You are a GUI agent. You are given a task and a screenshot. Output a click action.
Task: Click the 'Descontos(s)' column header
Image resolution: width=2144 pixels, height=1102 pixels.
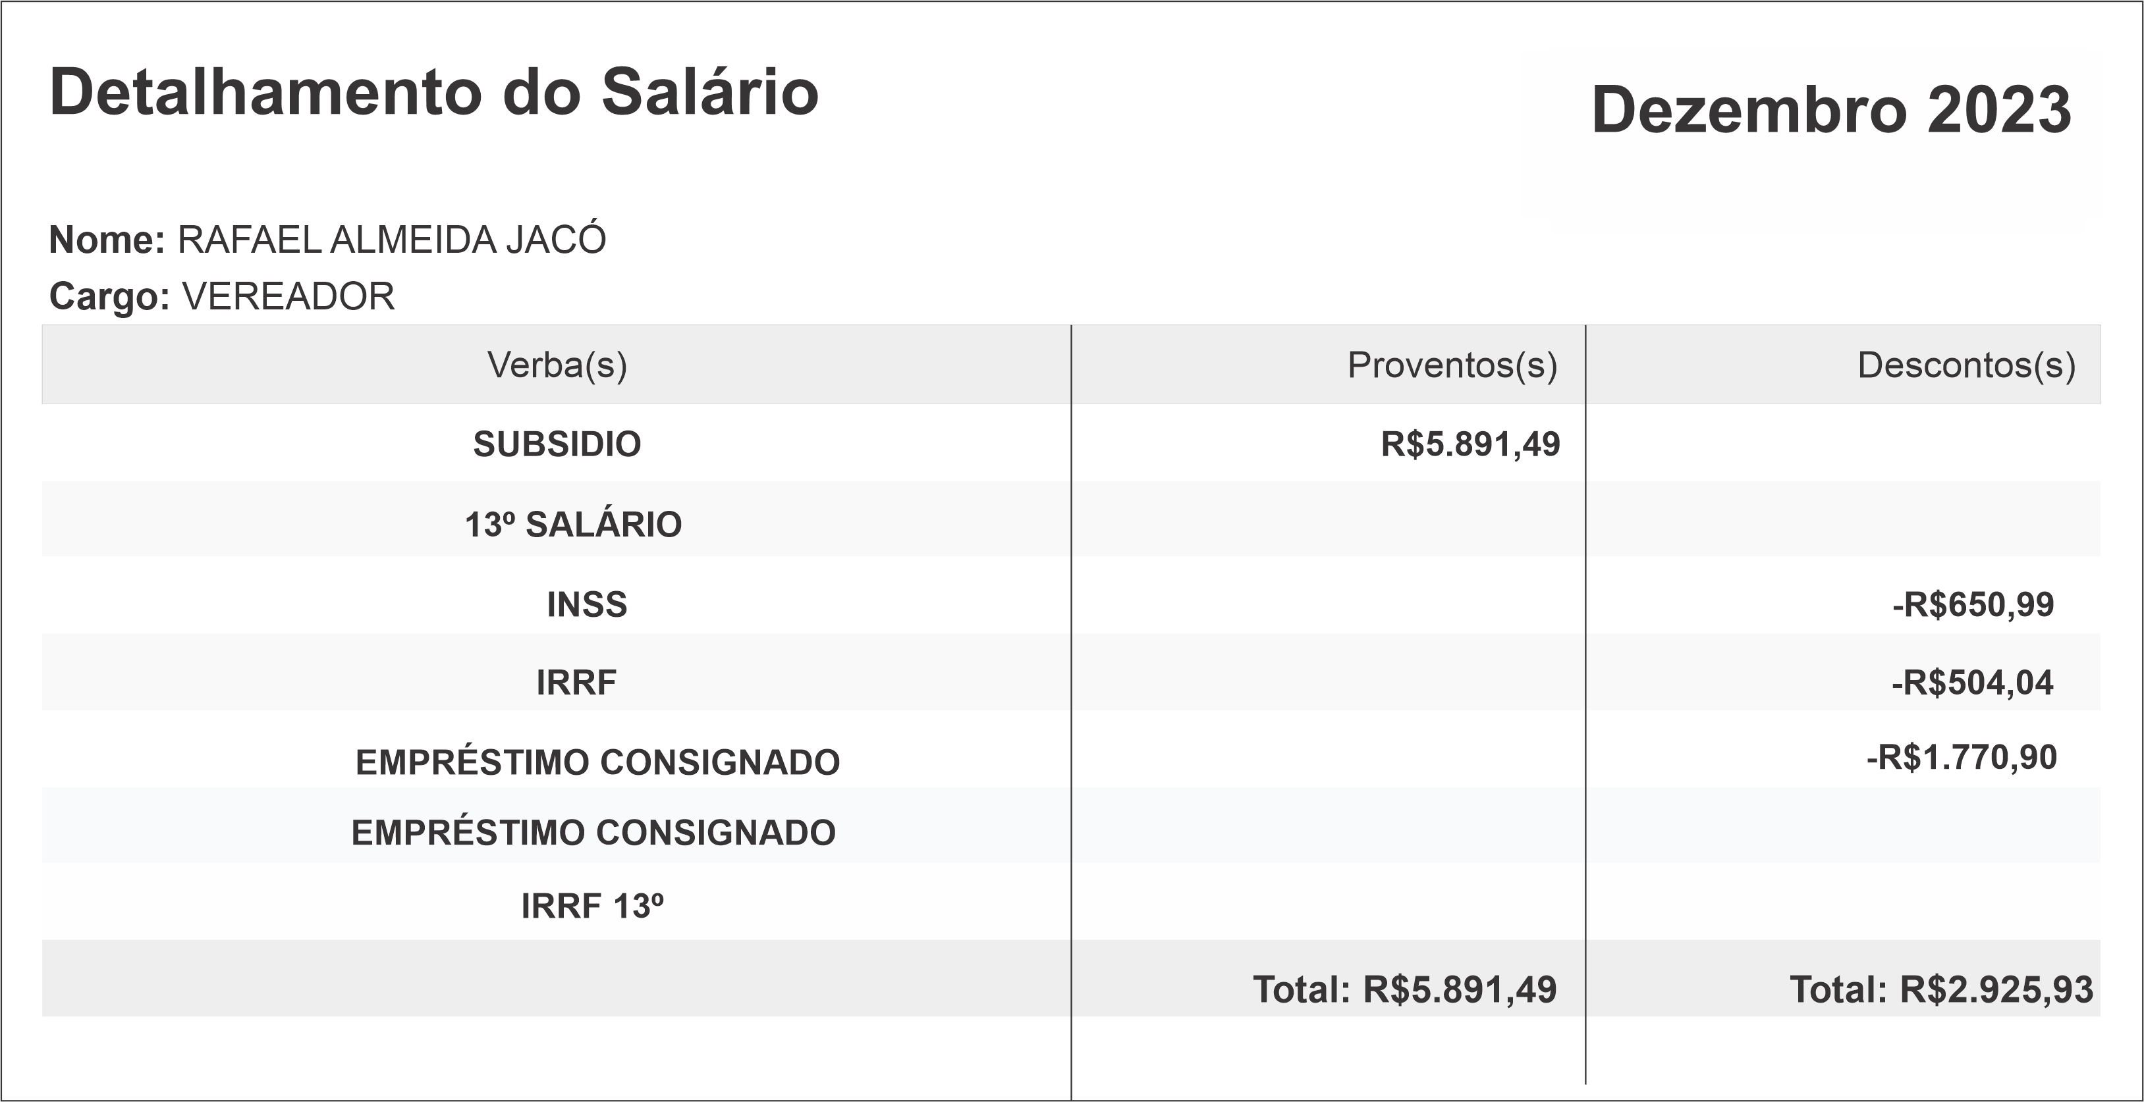click(x=1966, y=365)
